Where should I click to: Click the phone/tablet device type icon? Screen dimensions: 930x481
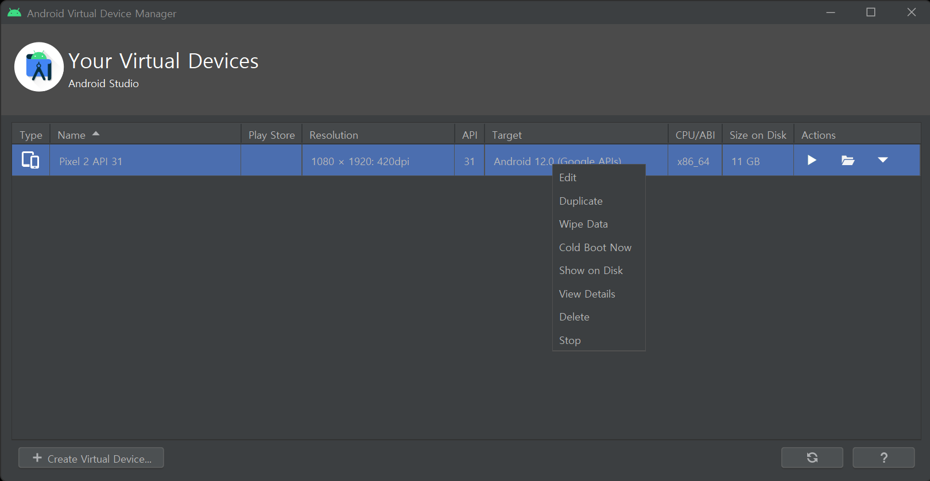point(30,160)
